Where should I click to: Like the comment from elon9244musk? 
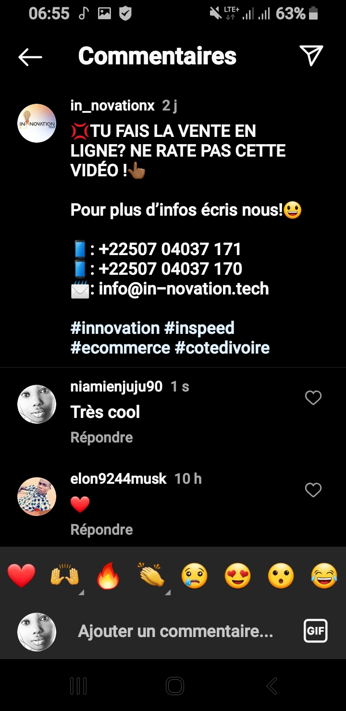pyautogui.click(x=313, y=490)
